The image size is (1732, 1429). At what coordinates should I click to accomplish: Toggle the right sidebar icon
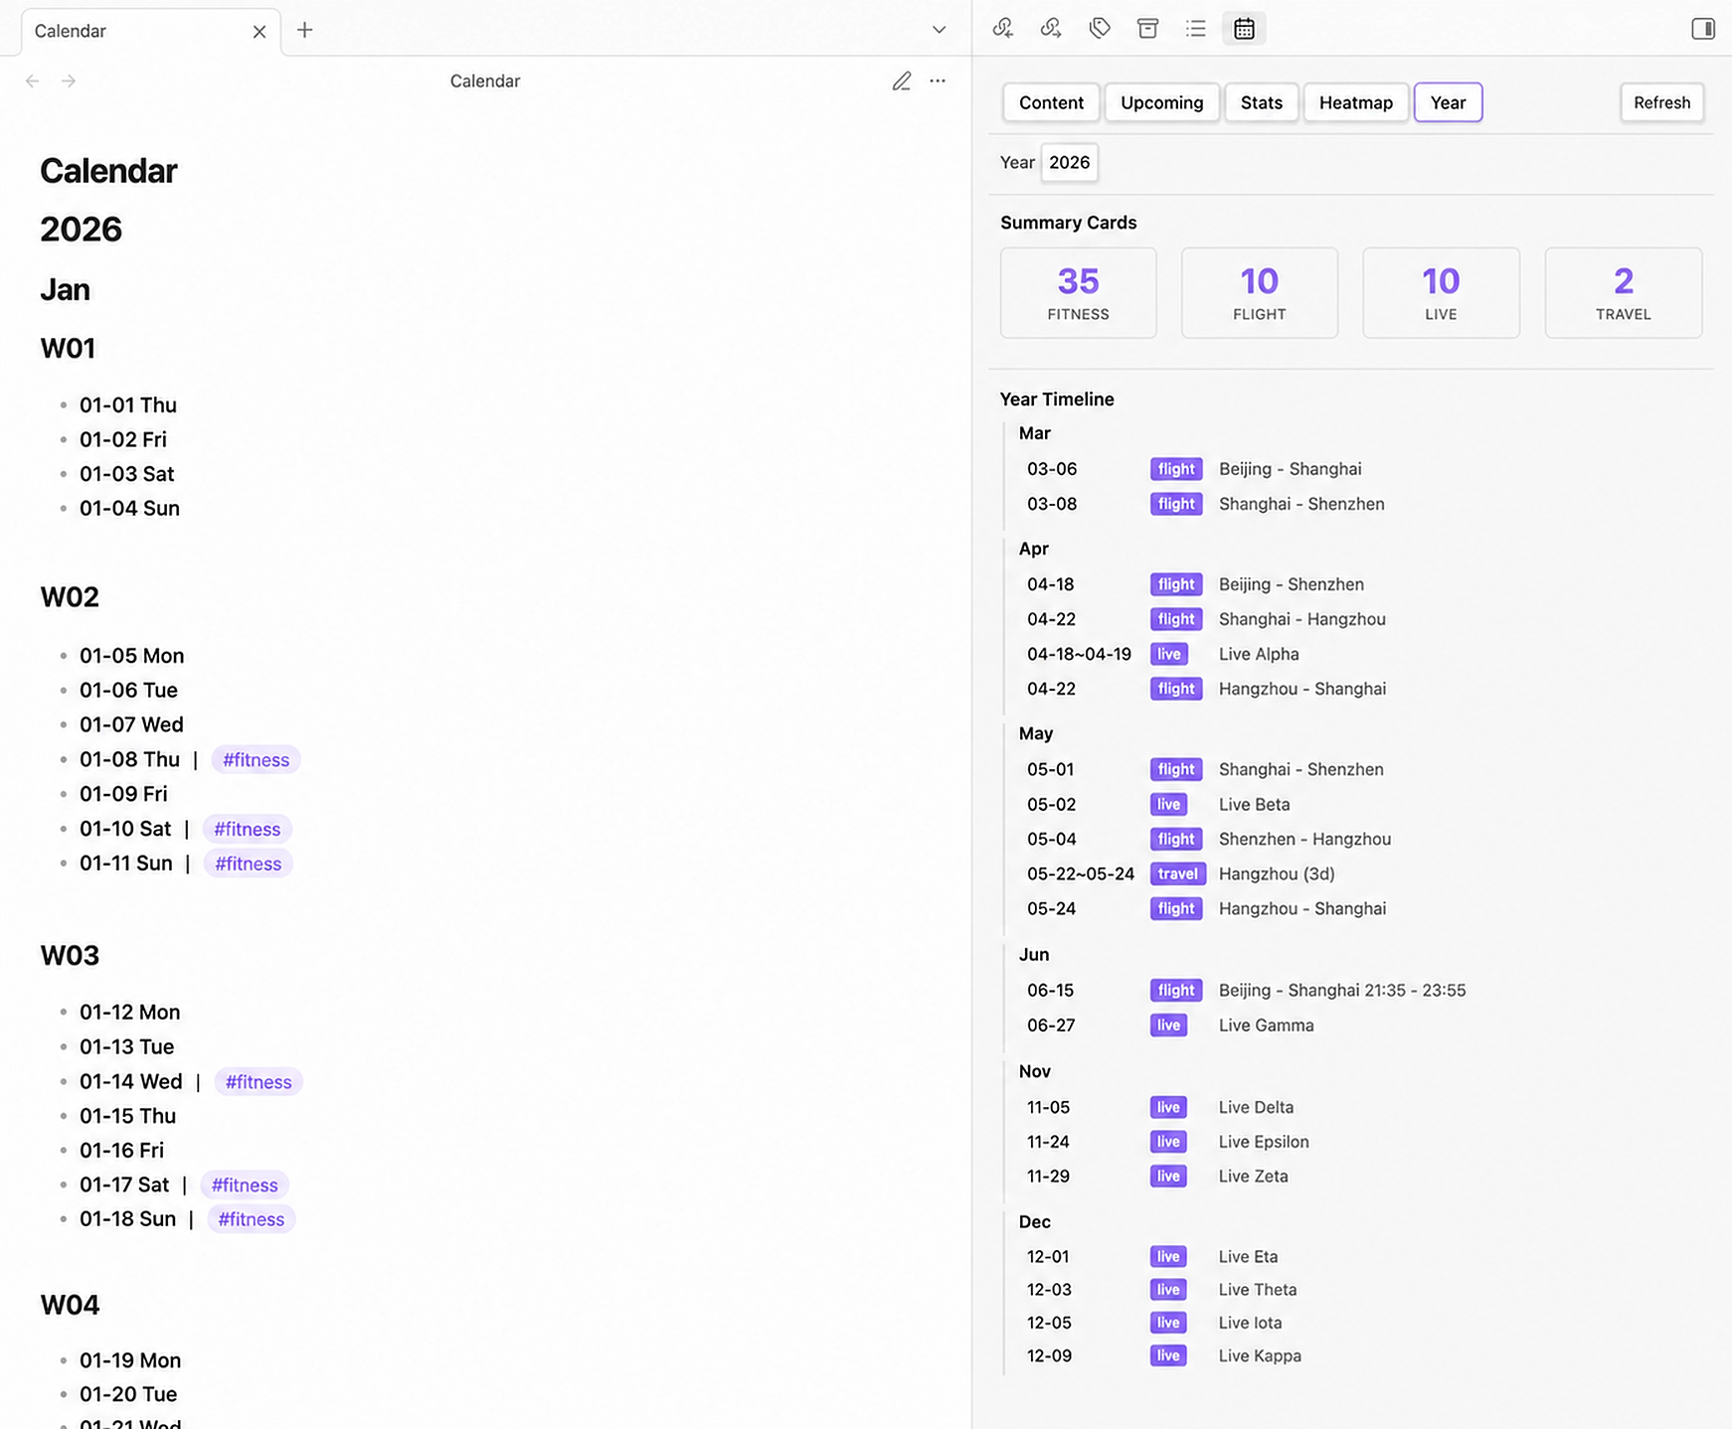[x=1703, y=29]
